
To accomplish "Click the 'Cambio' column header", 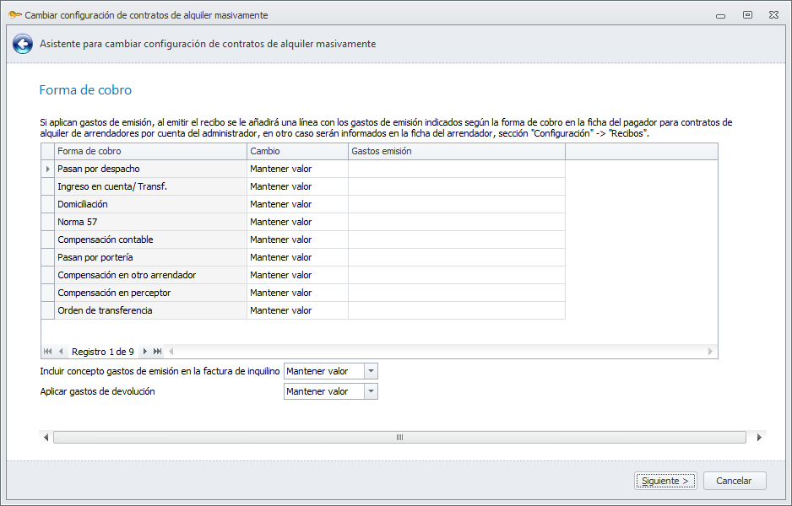I will [x=297, y=152].
